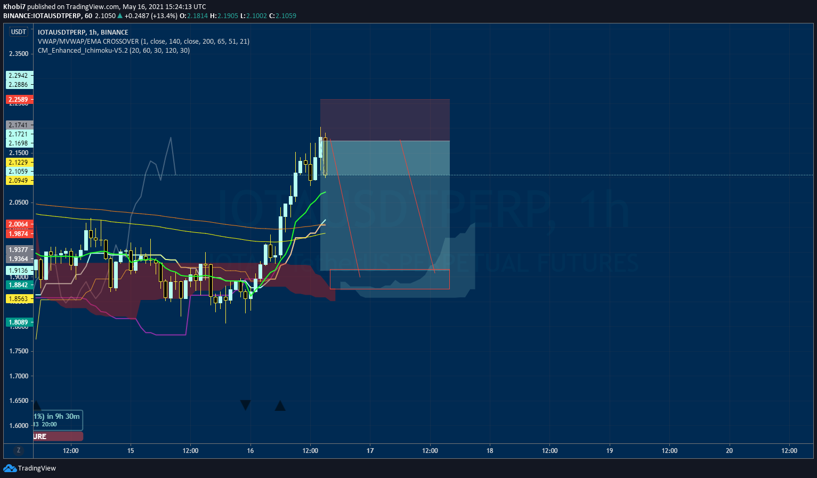Select the CM_Enhanced_Ichimoku-V5.2 indicator legend
The height and width of the screenshot is (478, 817).
[x=114, y=50]
